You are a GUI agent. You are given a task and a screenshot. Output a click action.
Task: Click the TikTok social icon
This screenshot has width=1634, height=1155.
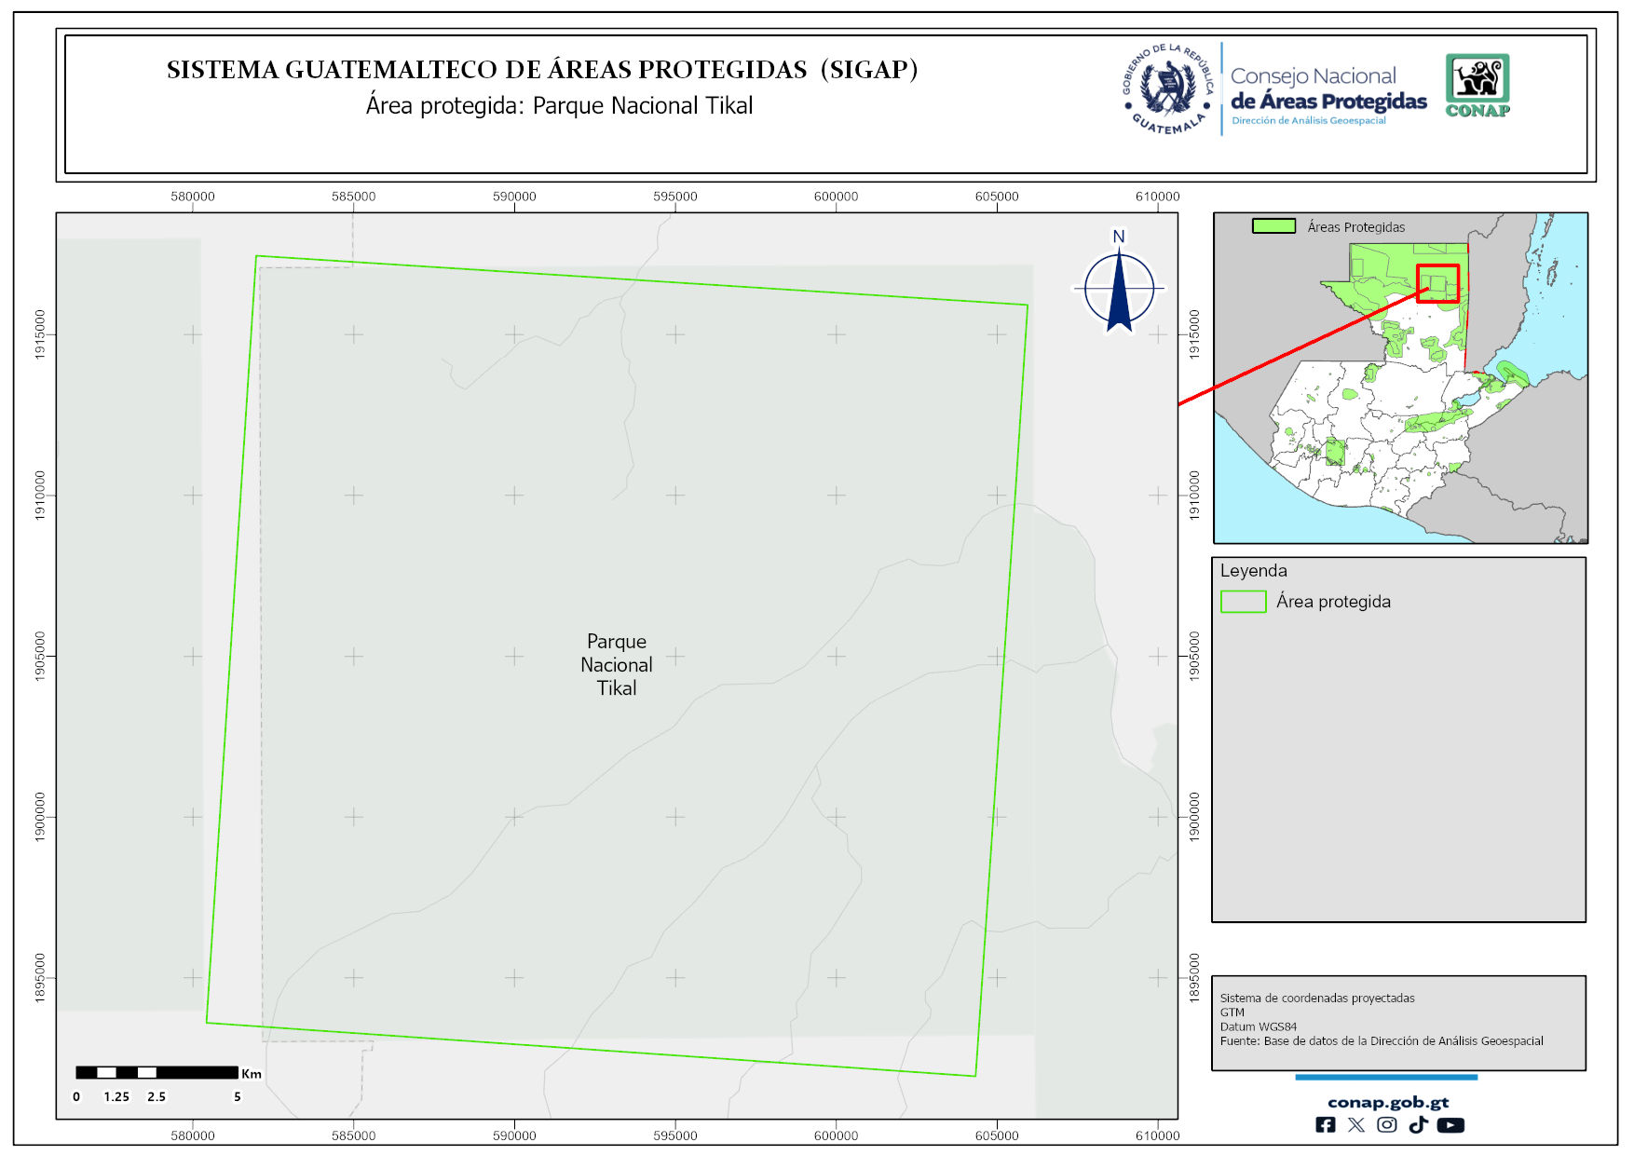(x=1418, y=1125)
